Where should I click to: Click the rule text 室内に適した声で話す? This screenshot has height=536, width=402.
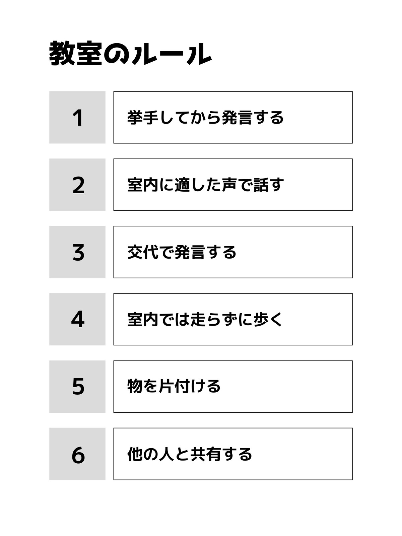[x=205, y=185]
